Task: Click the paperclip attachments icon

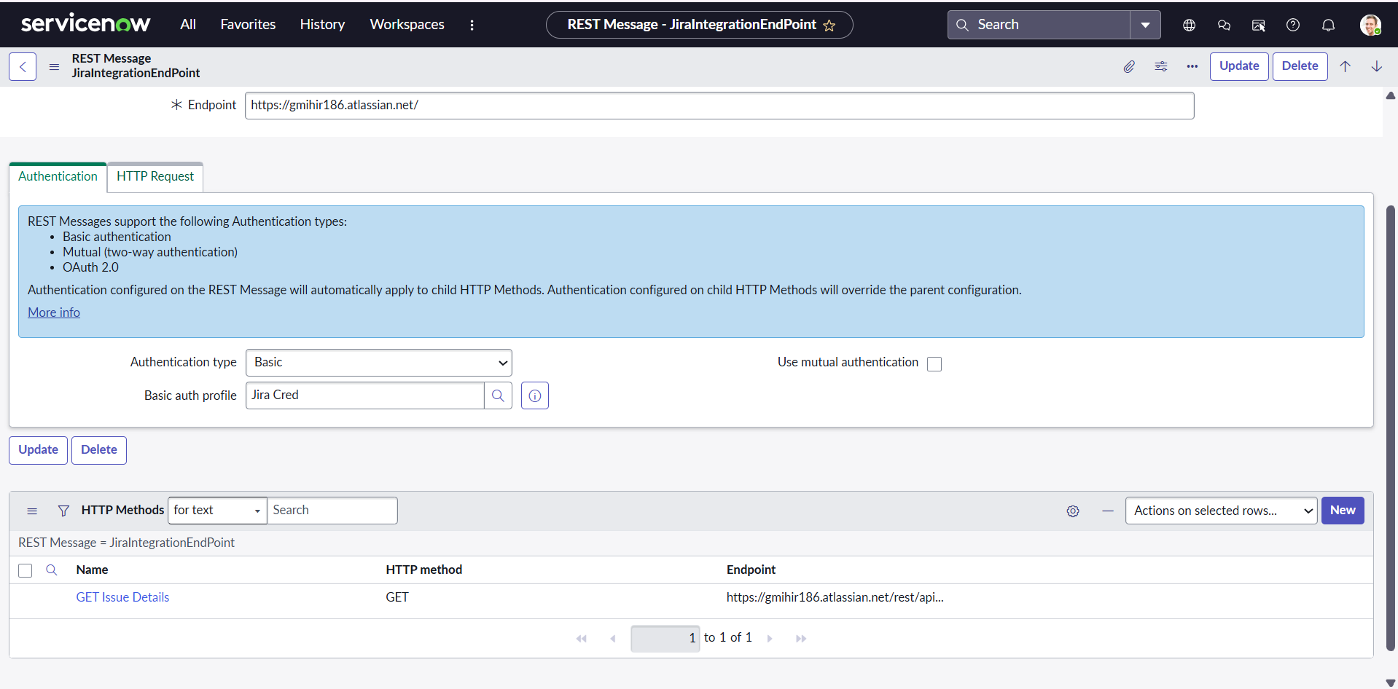Action: [x=1128, y=66]
